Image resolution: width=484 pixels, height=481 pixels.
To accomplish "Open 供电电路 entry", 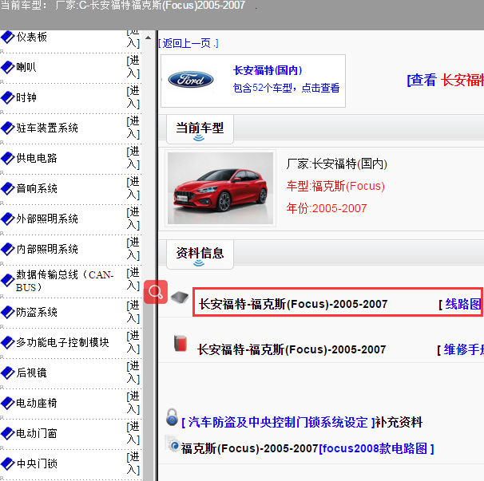I will pos(37,158).
